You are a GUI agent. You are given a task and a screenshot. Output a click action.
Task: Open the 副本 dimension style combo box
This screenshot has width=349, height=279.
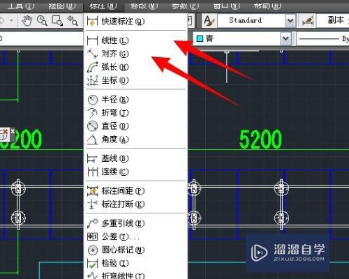pos(333,20)
